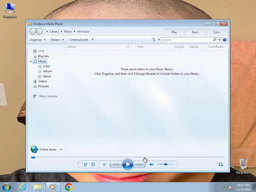Viewport: 256px width, 192px height.
Task: Sort by the # column header
Action: pyautogui.click(x=130, y=47)
